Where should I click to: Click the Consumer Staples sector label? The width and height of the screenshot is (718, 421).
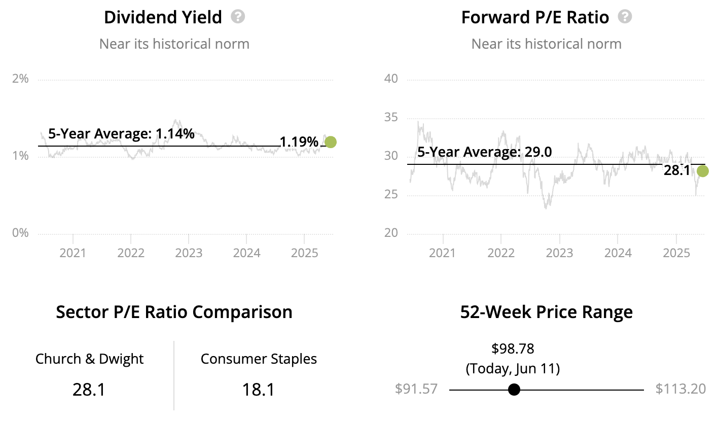(x=259, y=359)
